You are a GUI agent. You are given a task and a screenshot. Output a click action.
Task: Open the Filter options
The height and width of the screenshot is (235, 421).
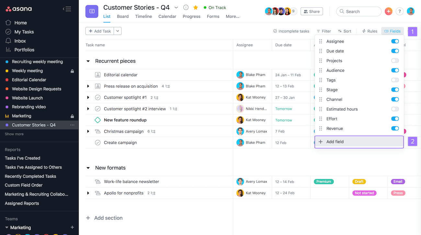(x=324, y=31)
